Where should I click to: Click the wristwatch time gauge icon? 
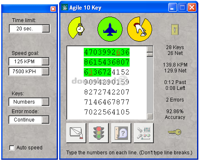[76, 28]
